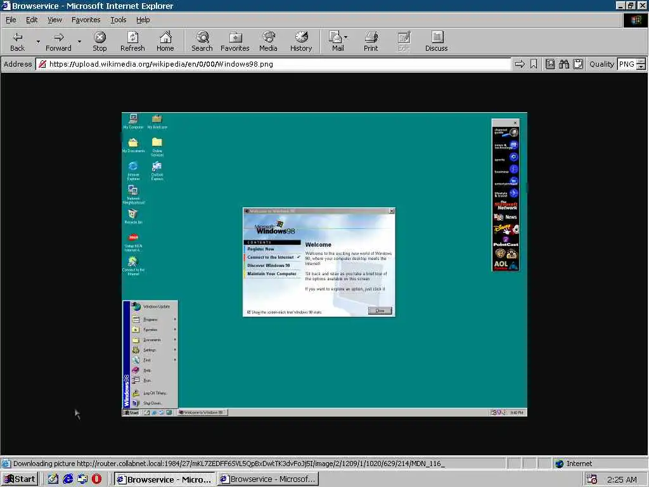This screenshot has height=487, width=649.
Task: Open the Media toolbar button
Action: pyautogui.click(x=268, y=41)
